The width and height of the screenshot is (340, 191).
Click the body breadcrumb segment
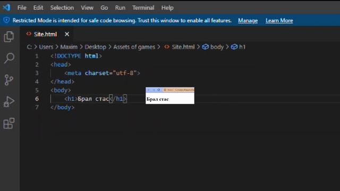click(217, 47)
